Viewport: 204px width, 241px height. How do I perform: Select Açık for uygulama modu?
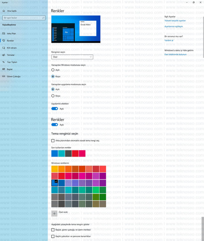[x=53, y=89]
